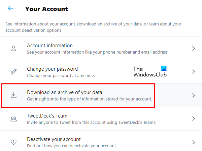
Task: Expand Change your password using its chevron
Action: point(194,72)
